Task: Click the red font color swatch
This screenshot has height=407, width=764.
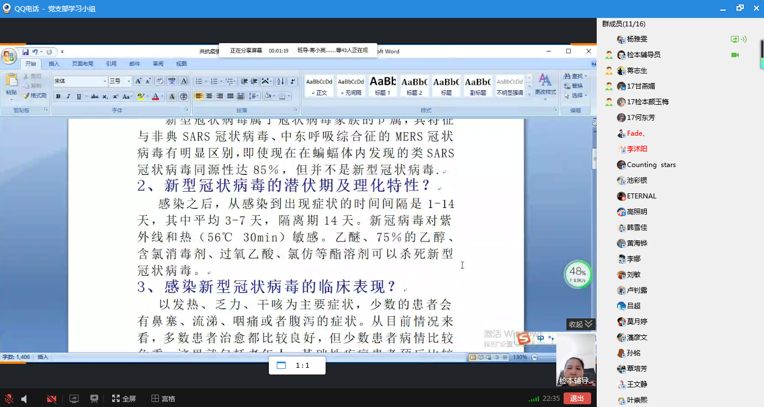Action: click(x=155, y=96)
